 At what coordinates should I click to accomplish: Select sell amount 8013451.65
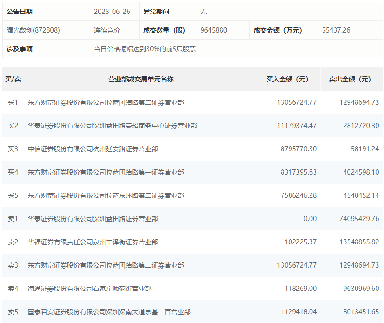[361, 311]
